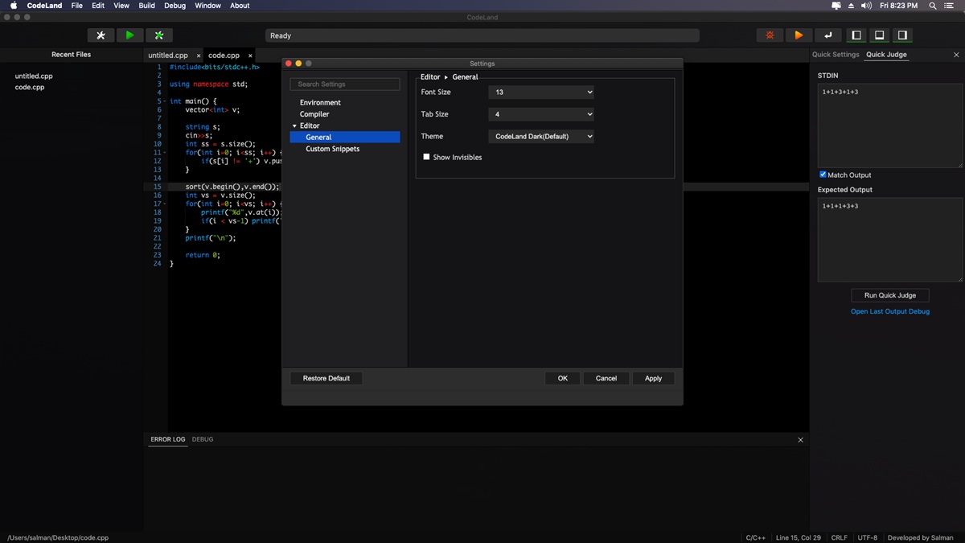Open the CodeLand application menu

[x=45, y=6]
